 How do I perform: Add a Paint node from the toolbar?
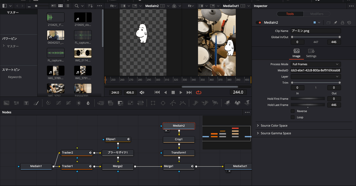tap(36, 103)
